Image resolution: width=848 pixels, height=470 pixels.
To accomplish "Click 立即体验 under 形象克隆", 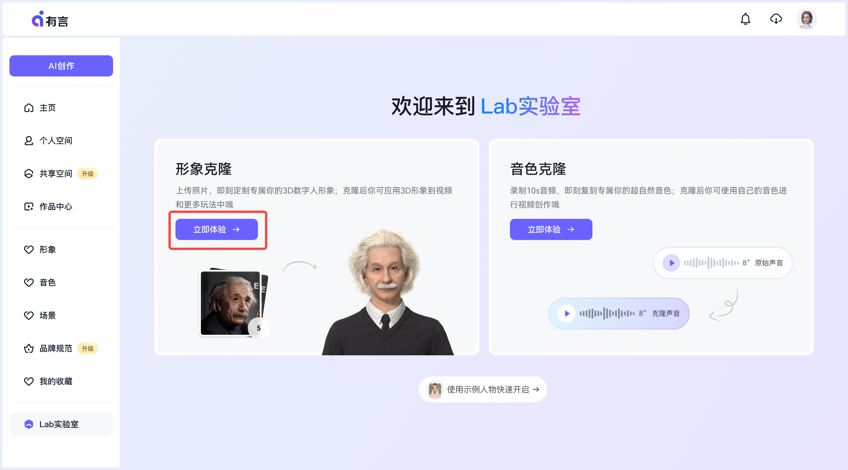I will pyautogui.click(x=216, y=230).
